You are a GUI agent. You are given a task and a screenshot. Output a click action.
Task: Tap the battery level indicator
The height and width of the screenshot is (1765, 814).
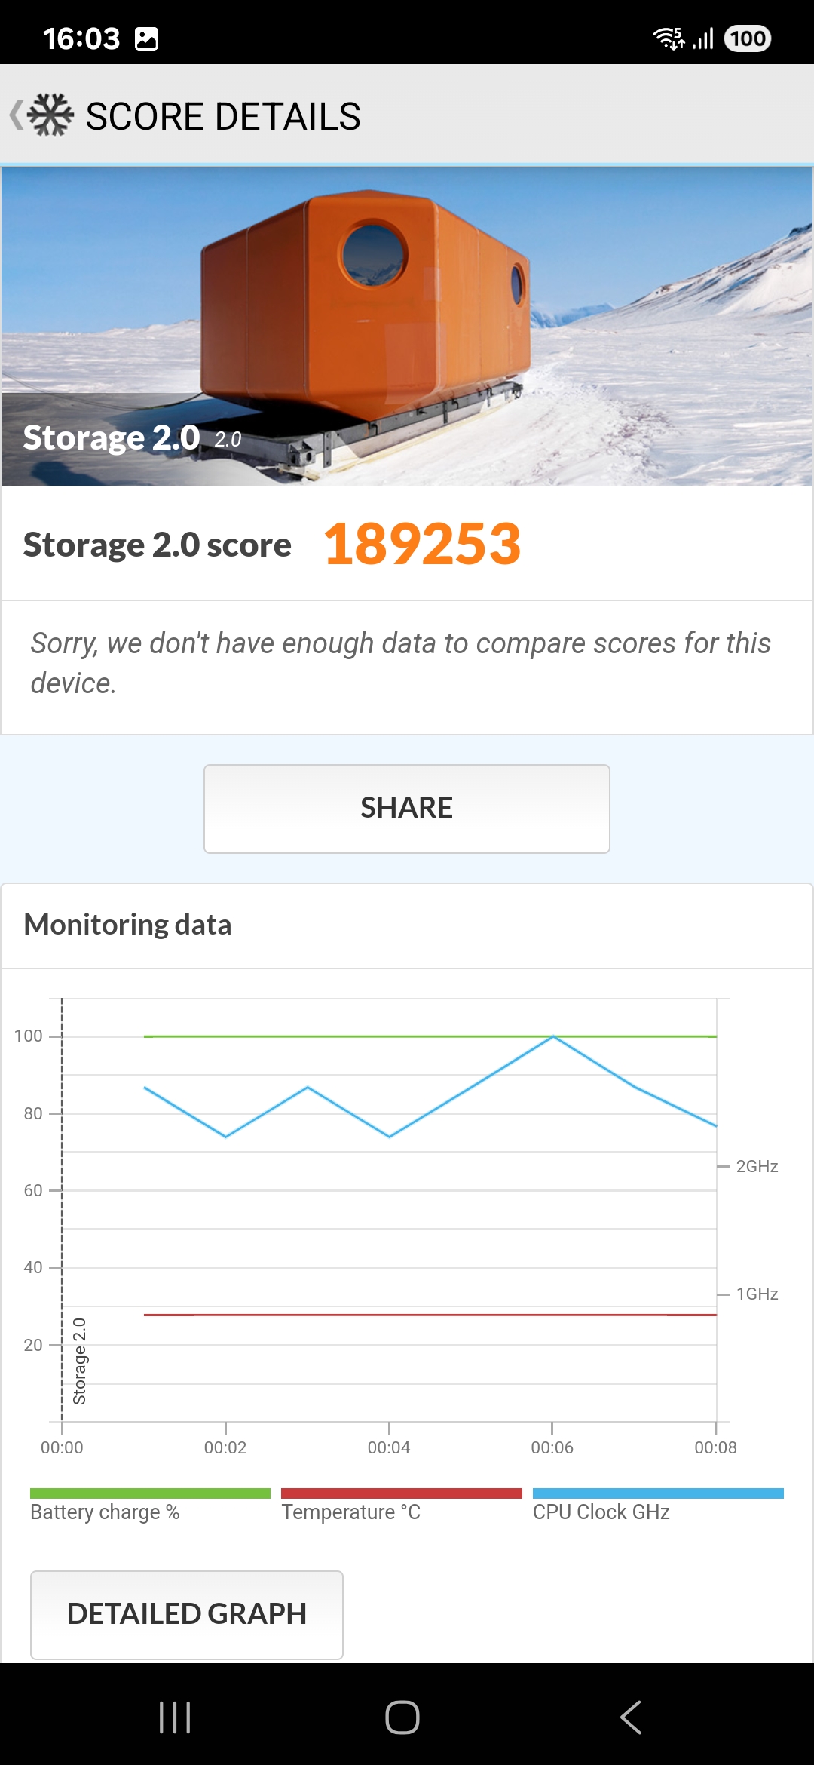(747, 38)
